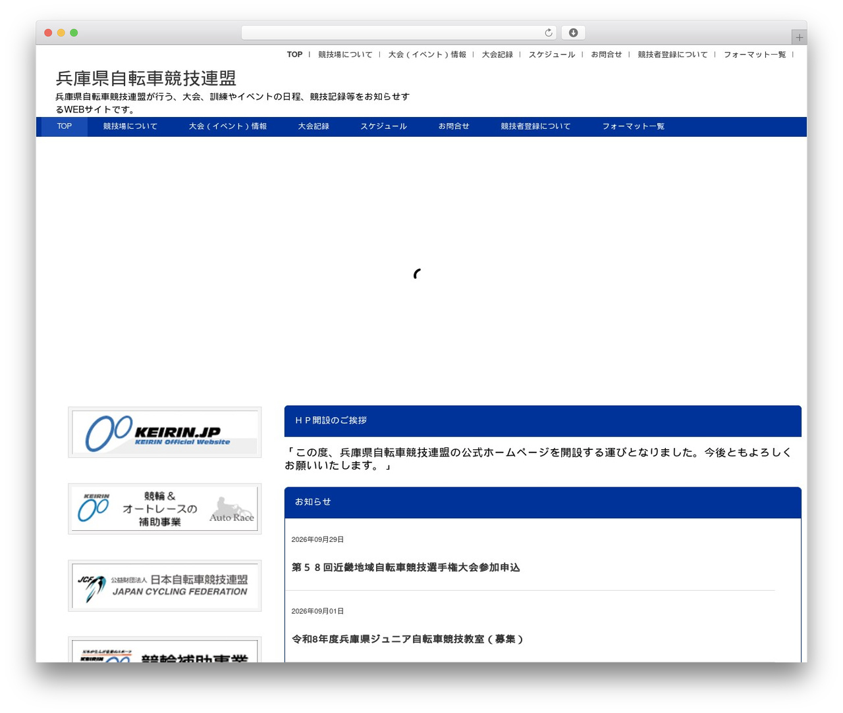This screenshot has width=843, height=713.
Task: Open news 令和8年度兵庫県ジュニア自転車競技教室（募集）
Action: [407, 639]
